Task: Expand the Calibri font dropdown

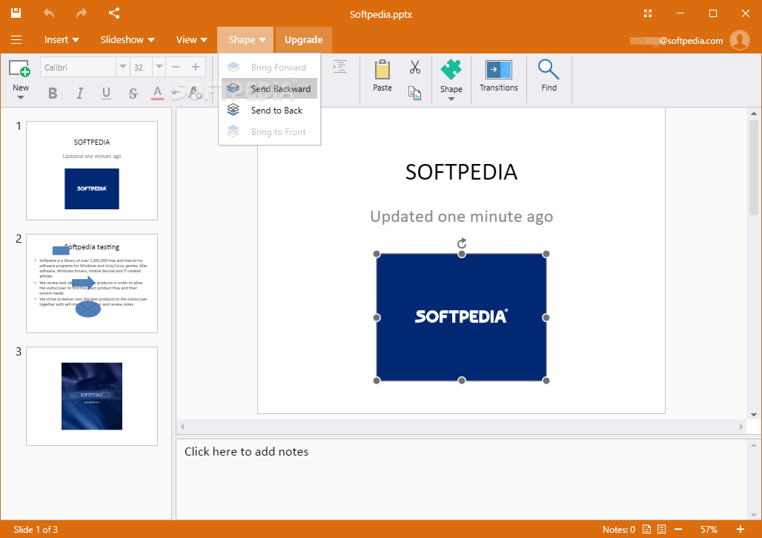Action: point(122,67)
